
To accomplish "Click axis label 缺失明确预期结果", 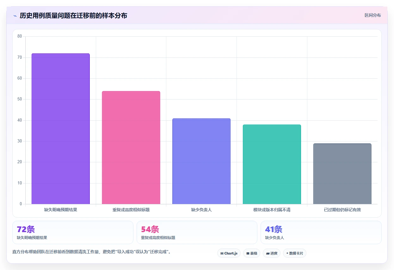I will click(x=61, y=210).
